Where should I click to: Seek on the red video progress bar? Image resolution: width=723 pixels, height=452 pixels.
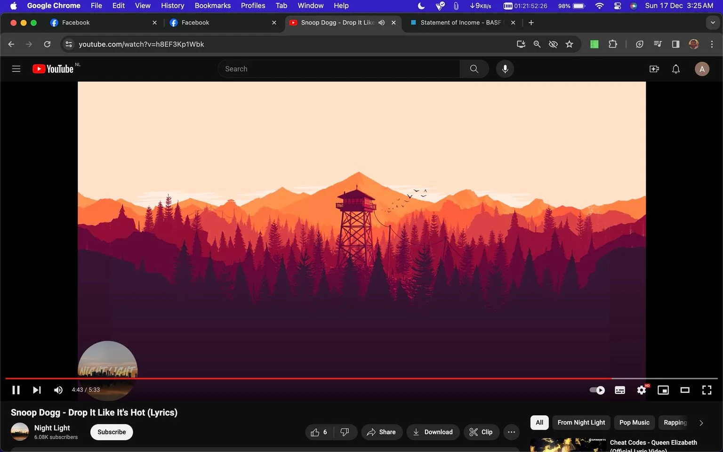point(308,378)
